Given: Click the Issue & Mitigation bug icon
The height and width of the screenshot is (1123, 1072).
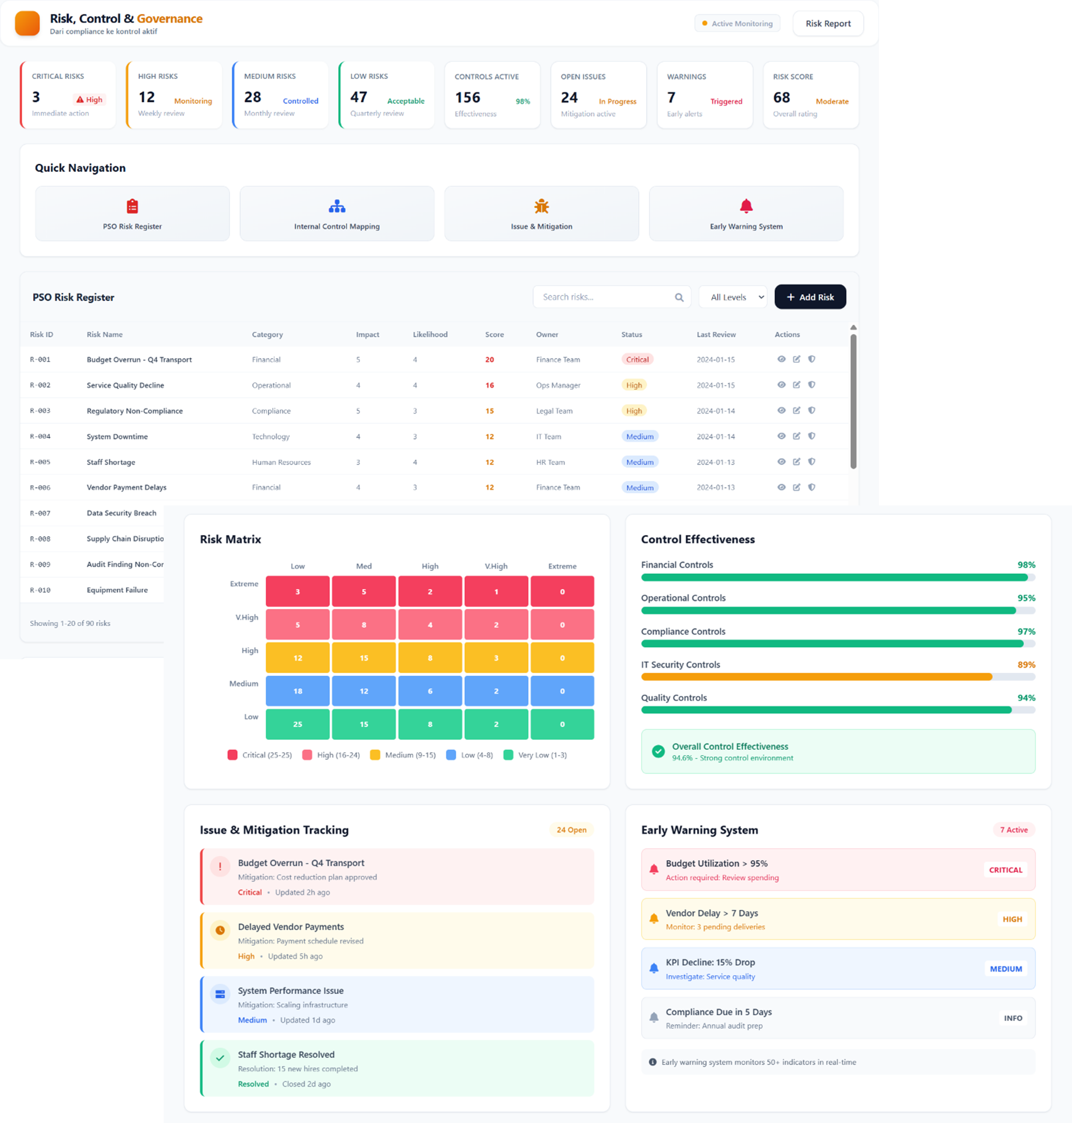Looking at the screenshot, I should [541, 206].
